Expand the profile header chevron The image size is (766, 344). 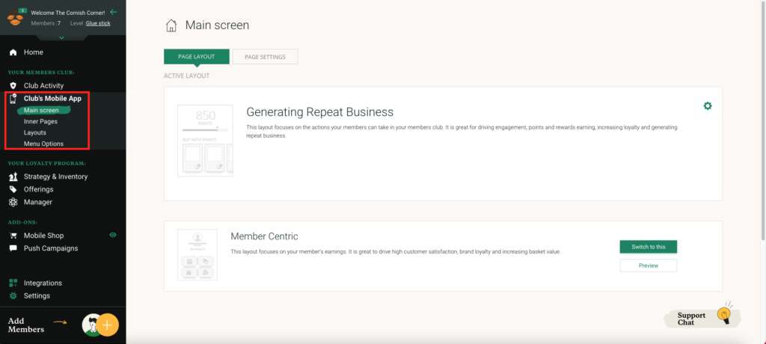click(62, 37)
